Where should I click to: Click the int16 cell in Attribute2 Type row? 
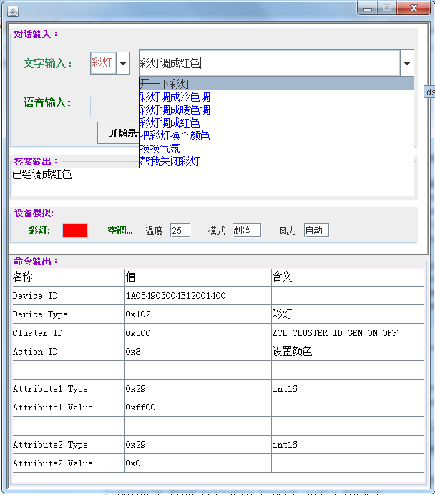(x=348, y=444)
